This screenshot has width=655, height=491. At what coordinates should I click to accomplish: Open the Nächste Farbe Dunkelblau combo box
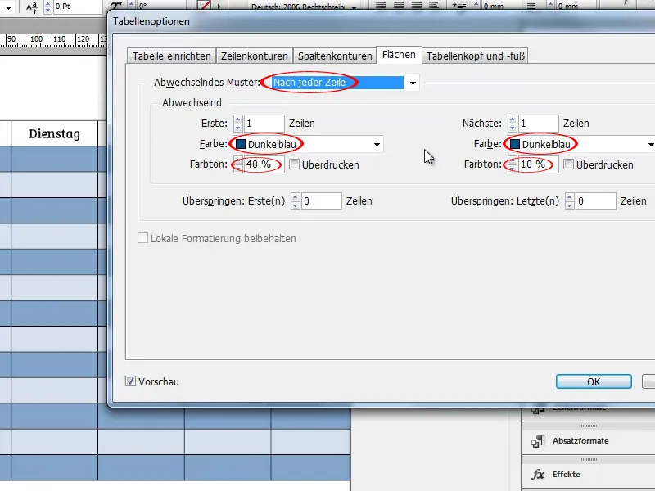[580, 144]
